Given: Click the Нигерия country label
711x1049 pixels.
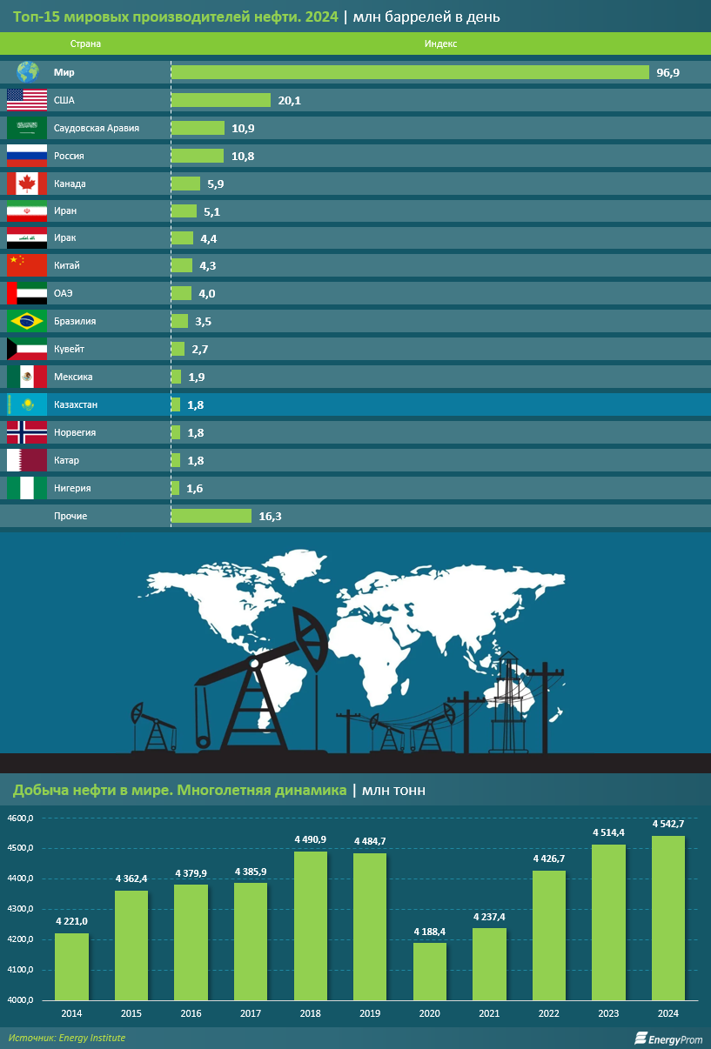Looking at the screenshot, I should tap(72, 488).
